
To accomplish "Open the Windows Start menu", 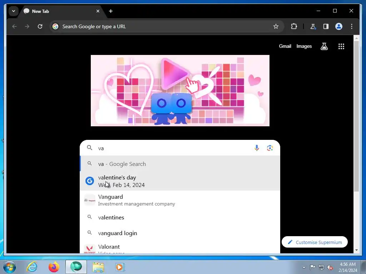I will click(9, 267).
